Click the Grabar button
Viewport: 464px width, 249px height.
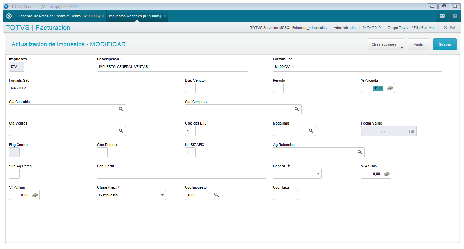click(x=445, y=44)
